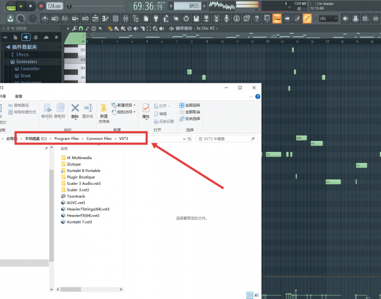Click the stamp icon next to Alt
Screen dimensions: 381x299
355,18
